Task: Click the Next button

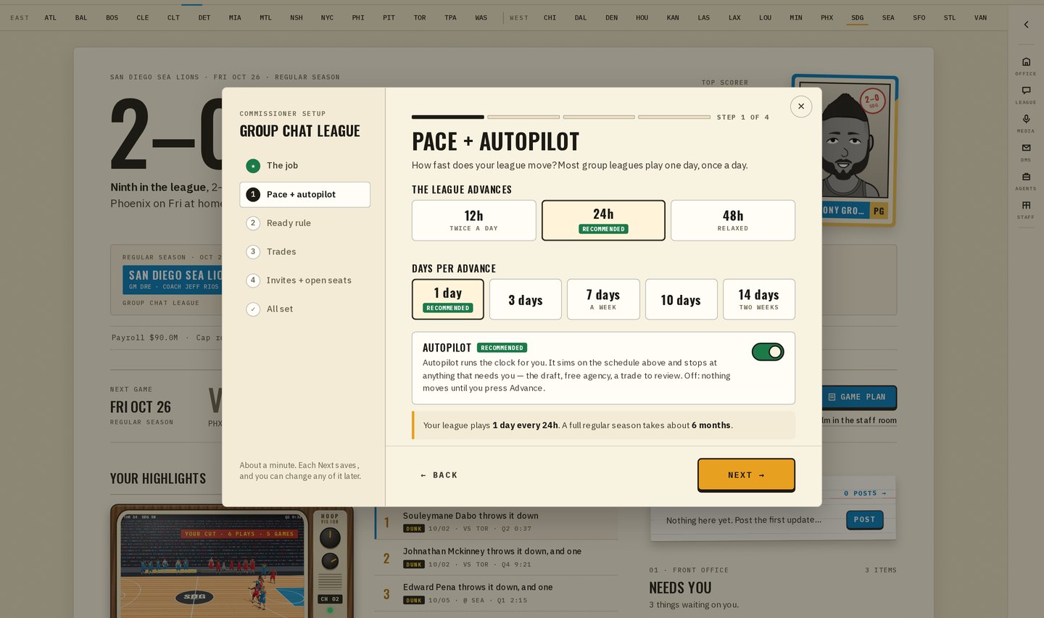Action: 746,475
